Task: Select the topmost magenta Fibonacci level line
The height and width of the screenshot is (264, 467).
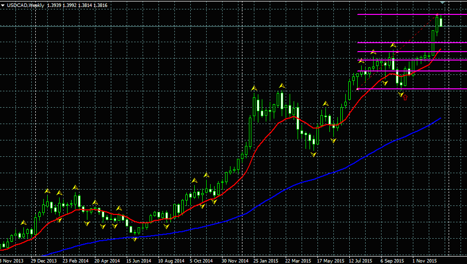Action: 412,14
